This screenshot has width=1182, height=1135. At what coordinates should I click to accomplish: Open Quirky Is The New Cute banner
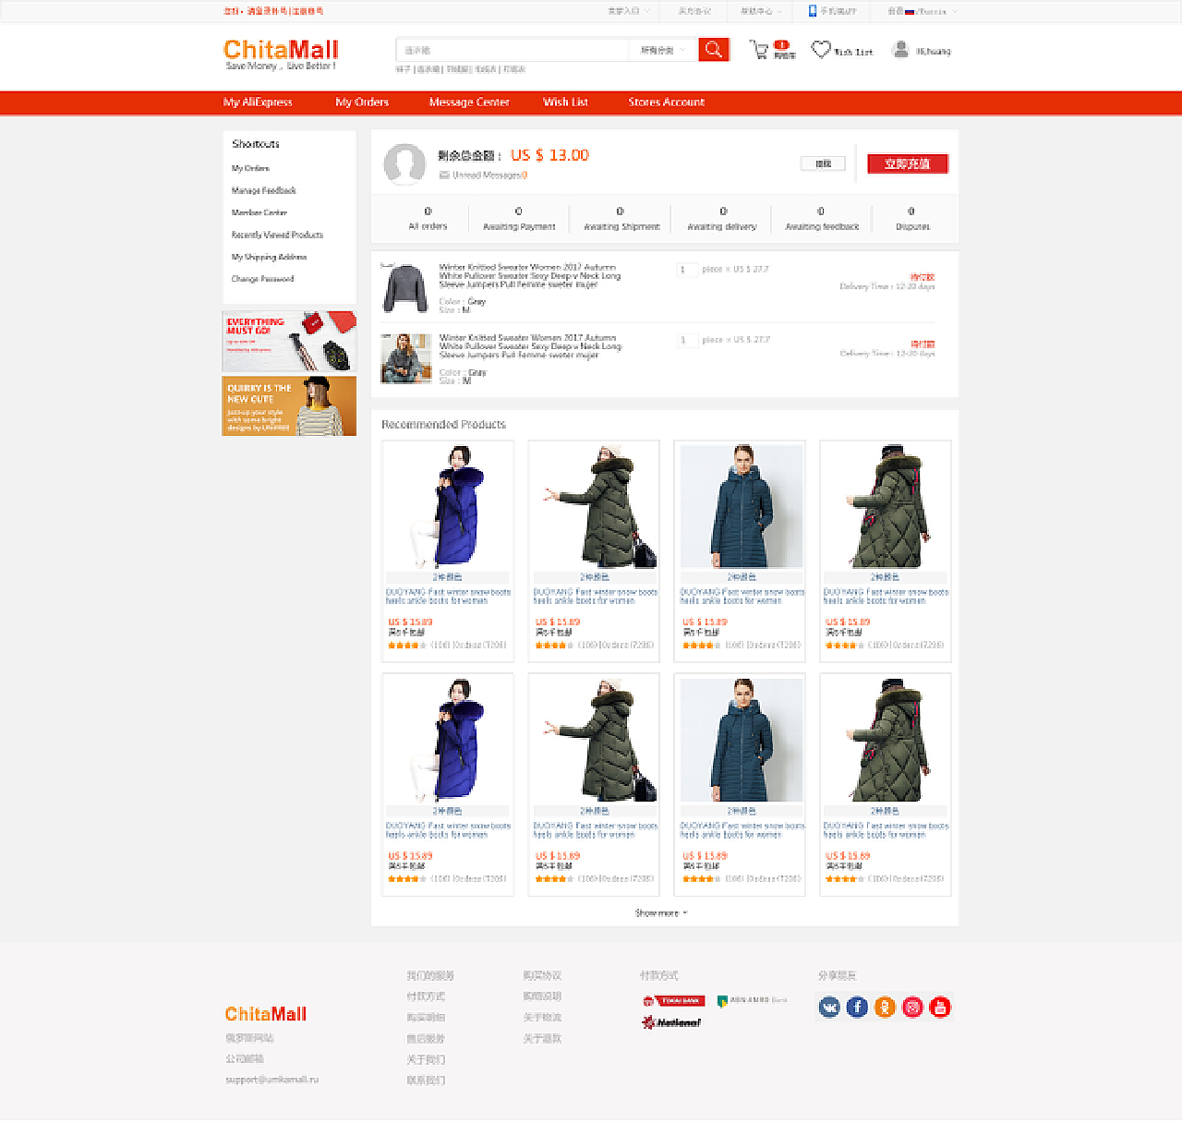point(289,405)
